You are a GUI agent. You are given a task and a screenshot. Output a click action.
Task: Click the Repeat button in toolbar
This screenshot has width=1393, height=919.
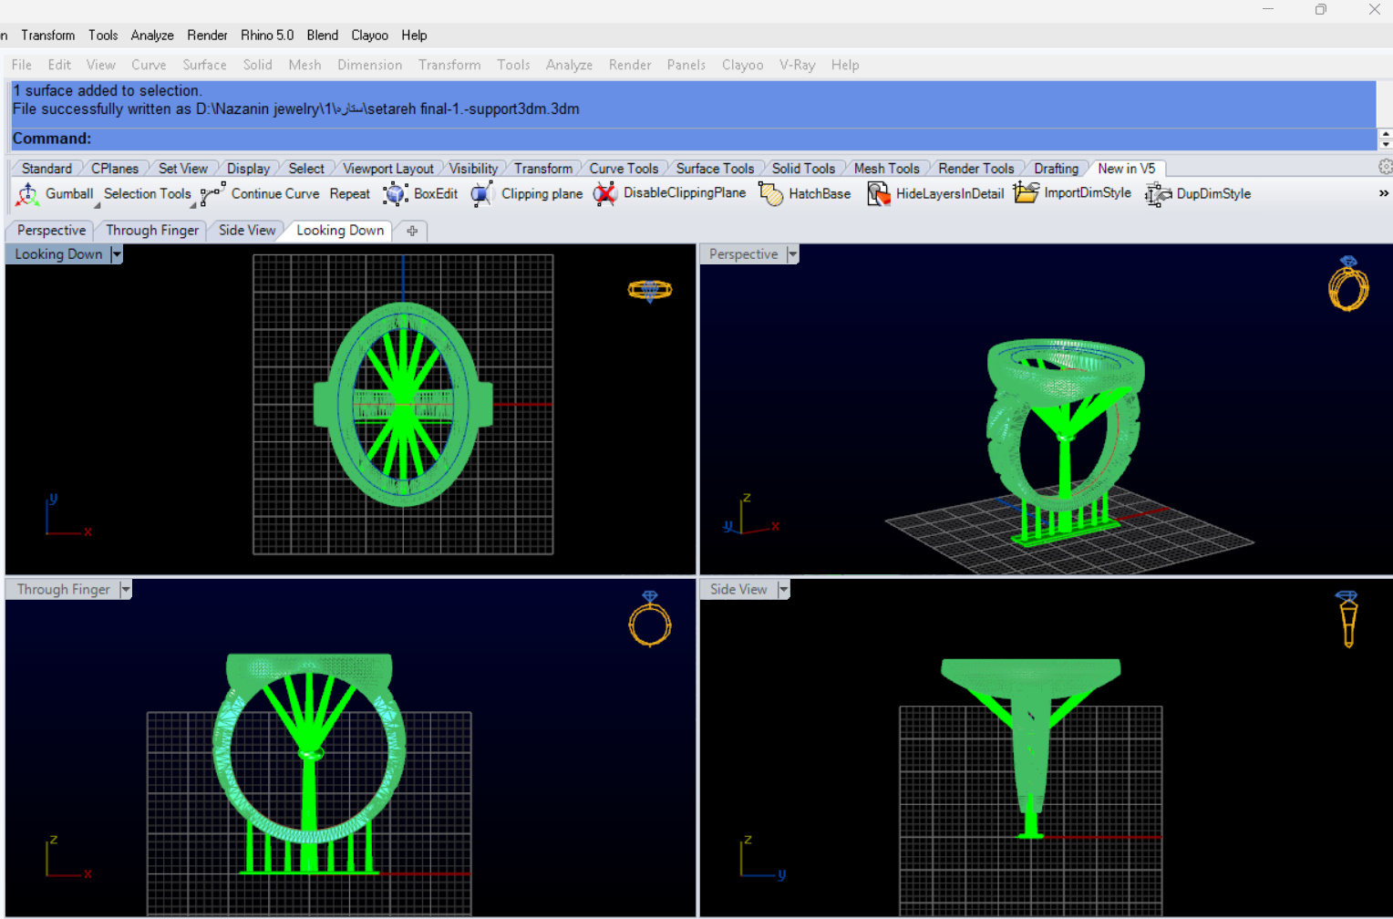coord(349,194)
